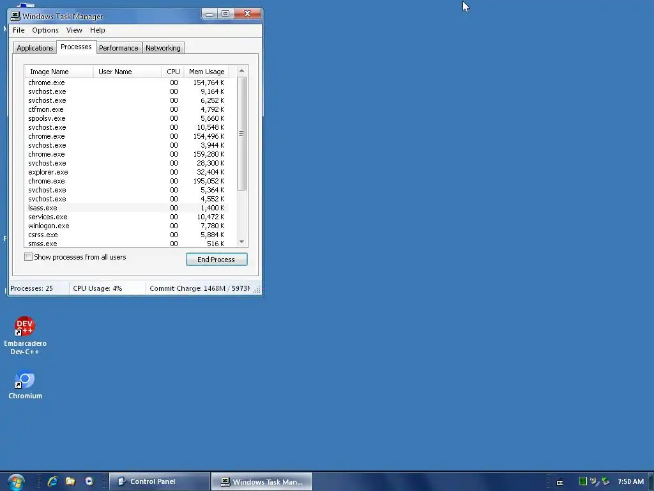Viewport: 654px width, 491px height.
Task: Select svchost.exe using 4,552 K
Action: point(126,199)
